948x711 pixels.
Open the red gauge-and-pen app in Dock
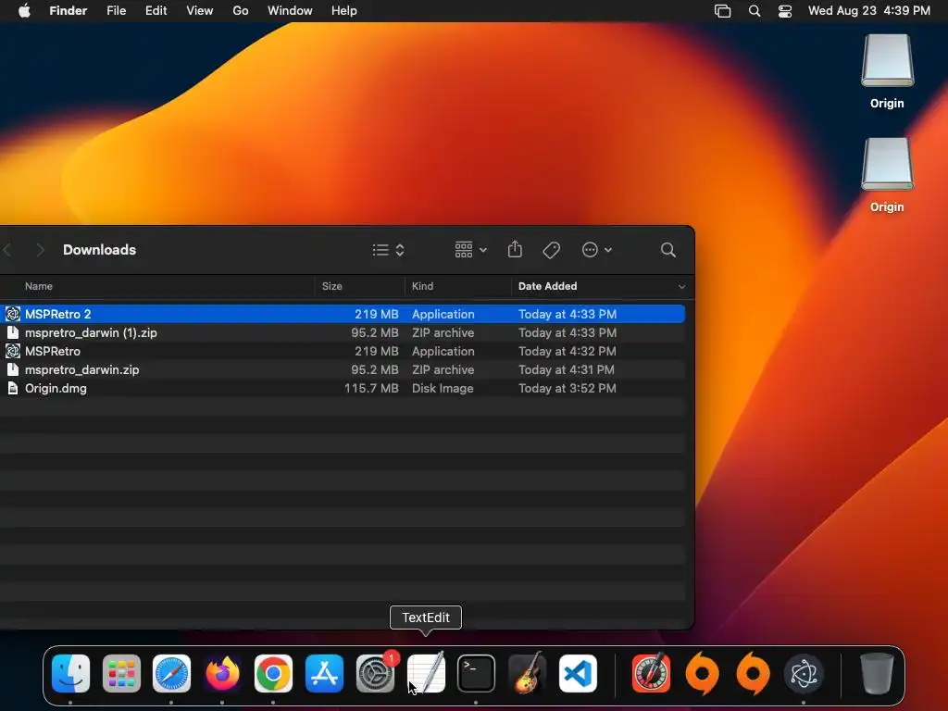(x=651, y=674)
